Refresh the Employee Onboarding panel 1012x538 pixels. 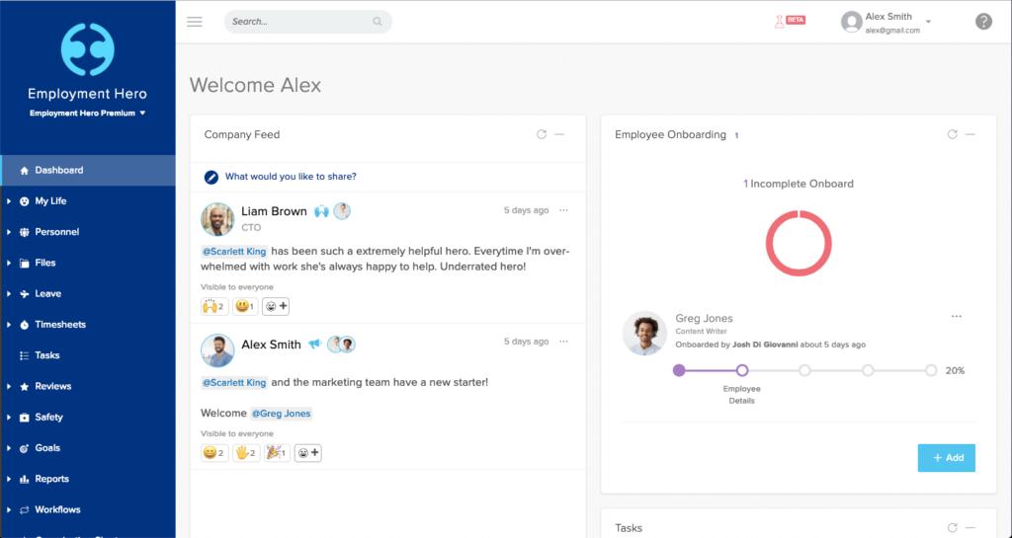pos(952,134)
